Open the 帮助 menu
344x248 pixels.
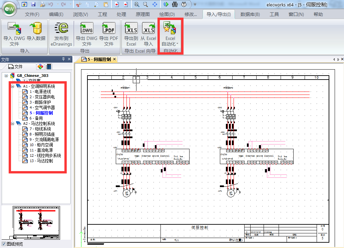pos(318,14)
